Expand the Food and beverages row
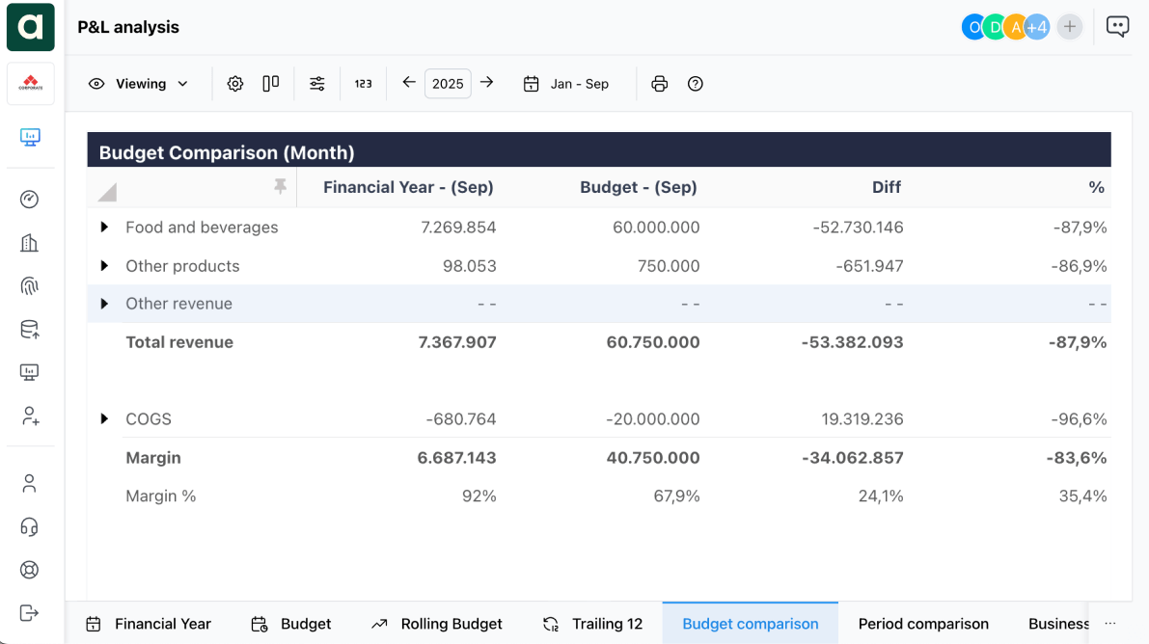This screenshot has height=644, width=1149. pyautogui.click(x=104, y=228)
